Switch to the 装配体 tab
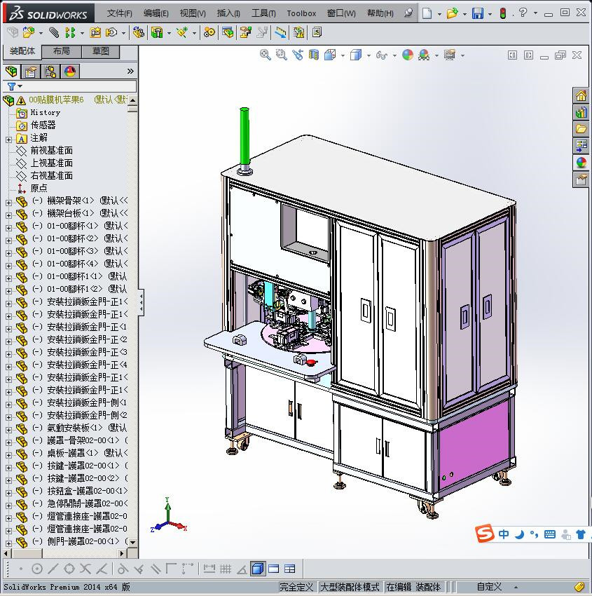The height and width of the screenshot is (596, 592). [22, 51]
